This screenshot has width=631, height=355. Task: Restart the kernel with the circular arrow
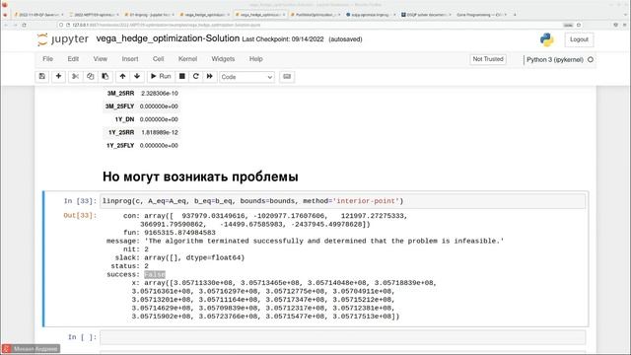(x=196, y=77)
